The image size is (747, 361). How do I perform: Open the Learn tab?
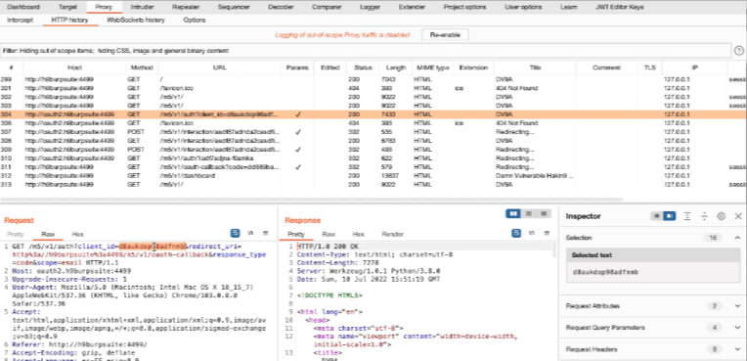pyautogui.click(x=569, y=7)
